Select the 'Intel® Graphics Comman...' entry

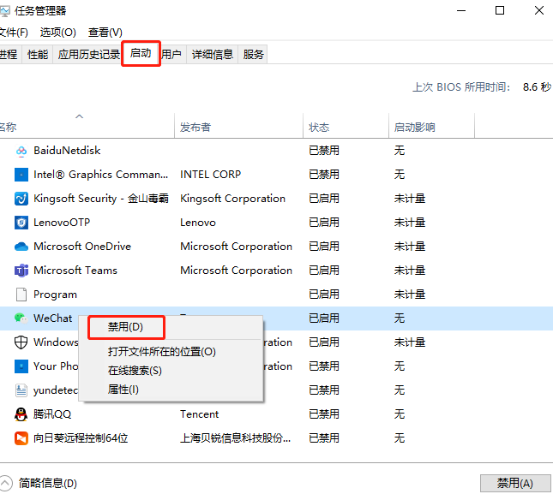(101, 175)
